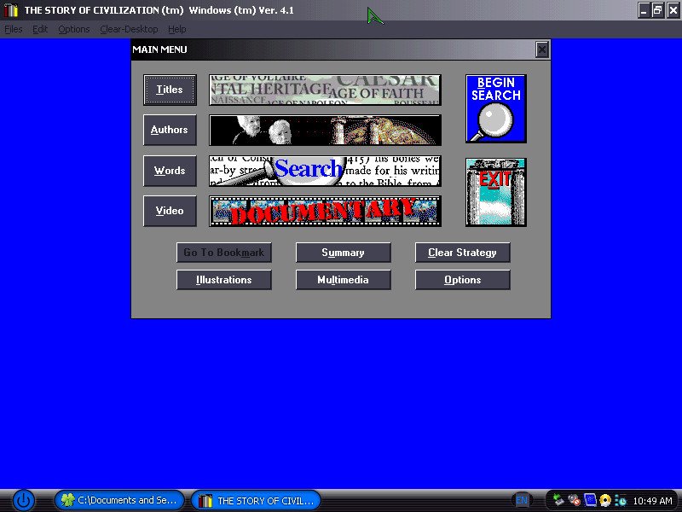Click the cyan clock tray icon

621,501
